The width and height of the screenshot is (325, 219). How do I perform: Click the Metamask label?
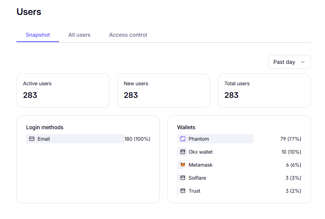click(x=200, y=165)
